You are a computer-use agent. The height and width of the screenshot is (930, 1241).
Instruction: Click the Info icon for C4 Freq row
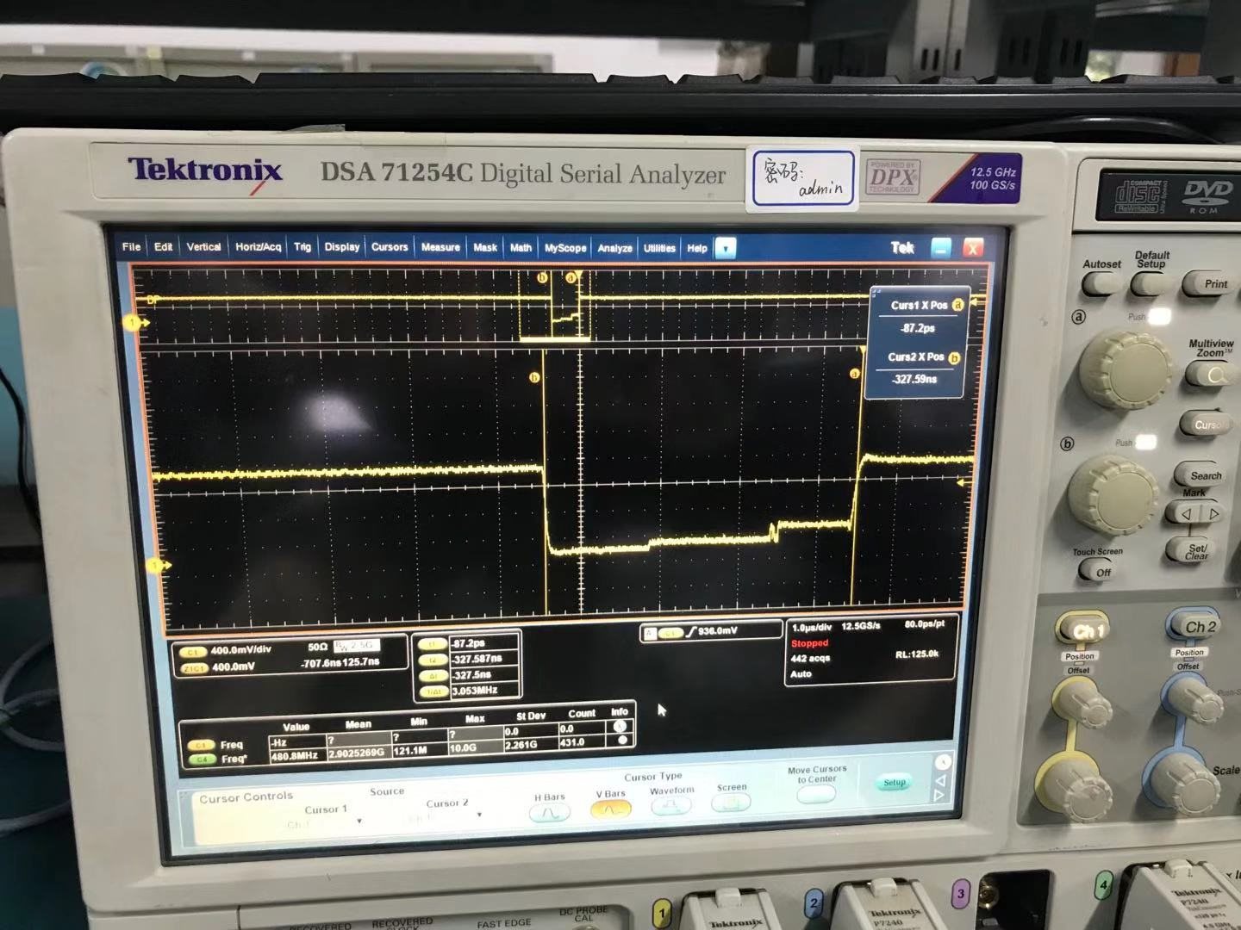[622, 741]
